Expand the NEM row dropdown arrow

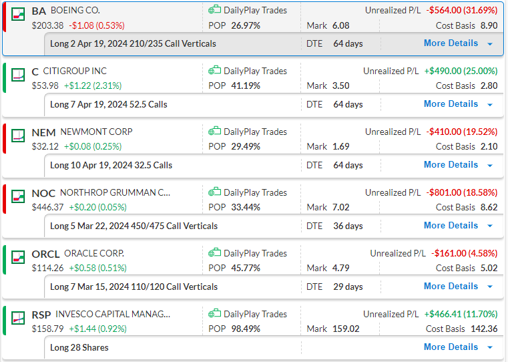tap(490, 166)
